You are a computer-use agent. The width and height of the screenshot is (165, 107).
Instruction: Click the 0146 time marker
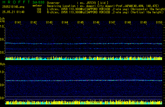pyautogui.click(x=96, y=22)
